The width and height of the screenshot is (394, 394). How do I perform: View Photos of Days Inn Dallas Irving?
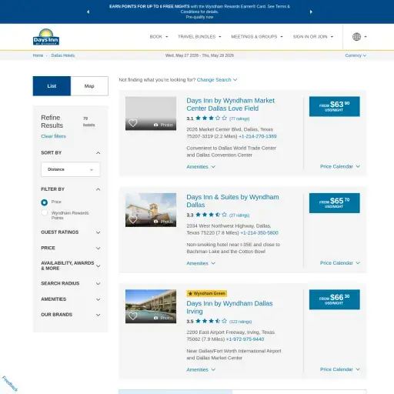click(x=163, y=318)
